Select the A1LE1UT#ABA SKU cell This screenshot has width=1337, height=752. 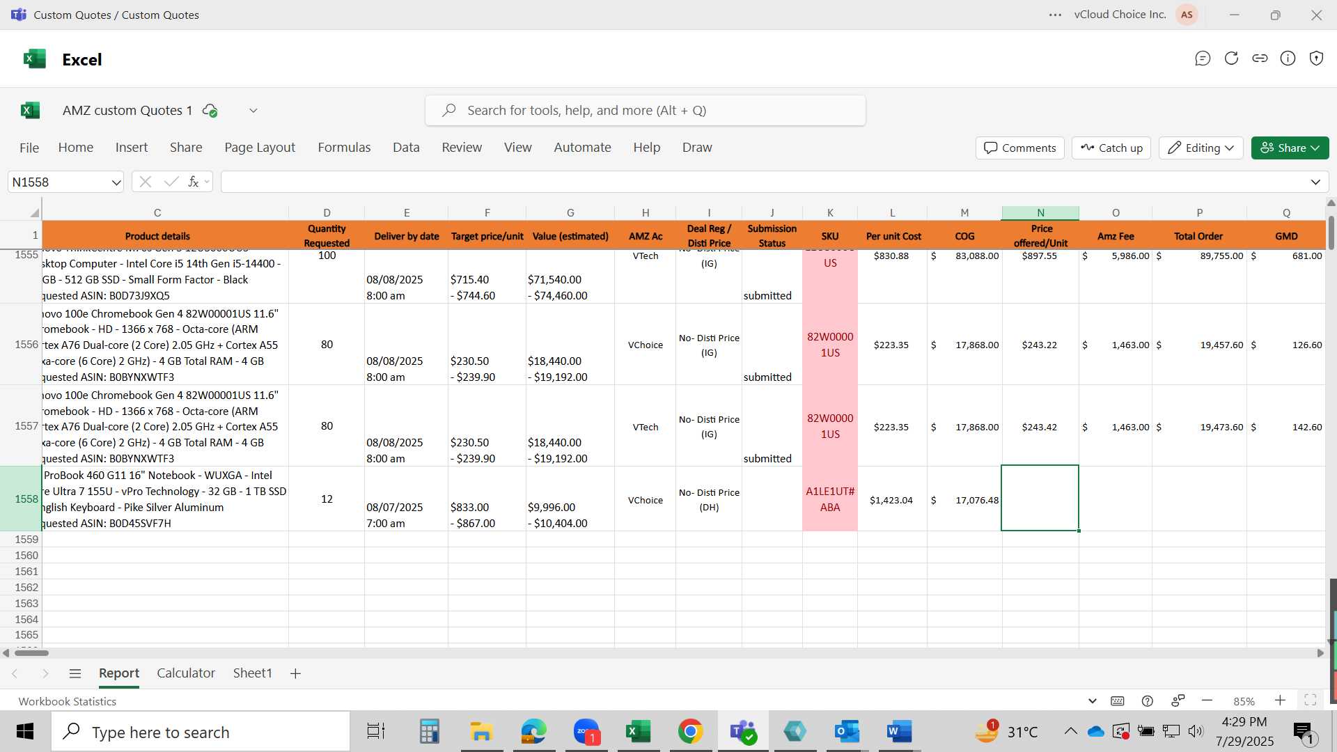point(830,499)
